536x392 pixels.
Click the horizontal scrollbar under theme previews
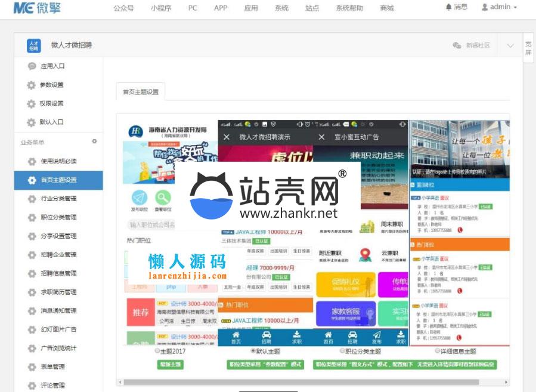(x=301, y=382)
